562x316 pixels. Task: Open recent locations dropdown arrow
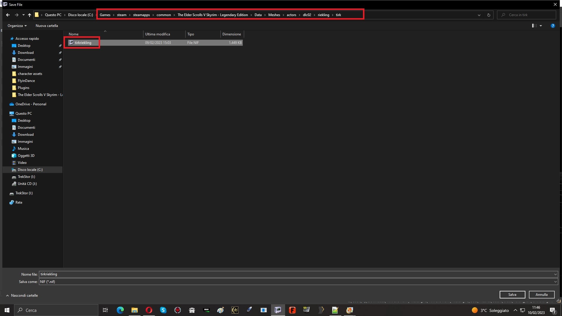23,15
